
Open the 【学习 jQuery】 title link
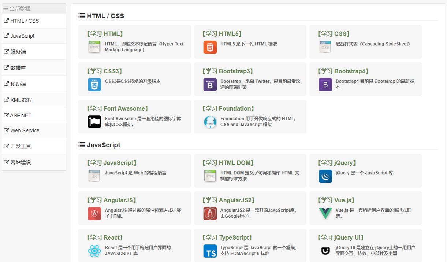pos(337,163)
